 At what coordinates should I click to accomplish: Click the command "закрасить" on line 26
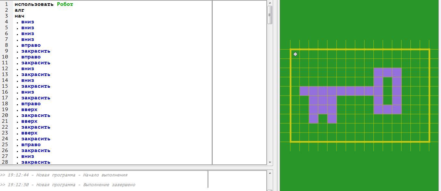pyautogui.click(x=36, y=150)
